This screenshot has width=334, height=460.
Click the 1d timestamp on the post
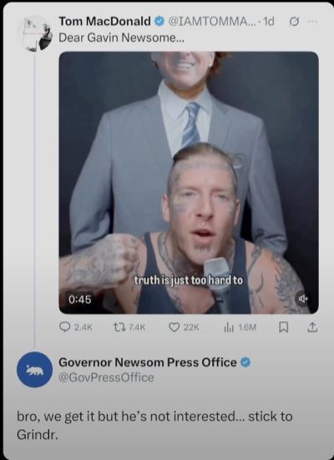pyautogui.click(x=269, y=21)
